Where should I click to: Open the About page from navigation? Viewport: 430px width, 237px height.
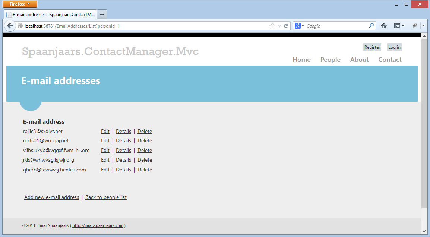coord(359,60)
